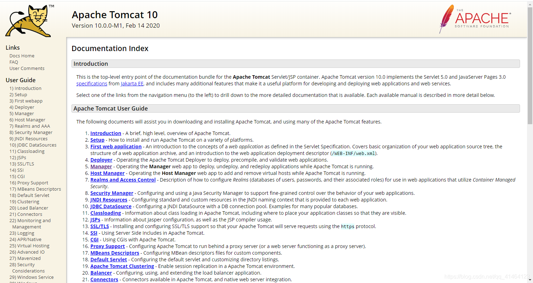Select sidebar item 7) Realms and AAA
This screenshot has width=533, height=283.
point(30,126)
